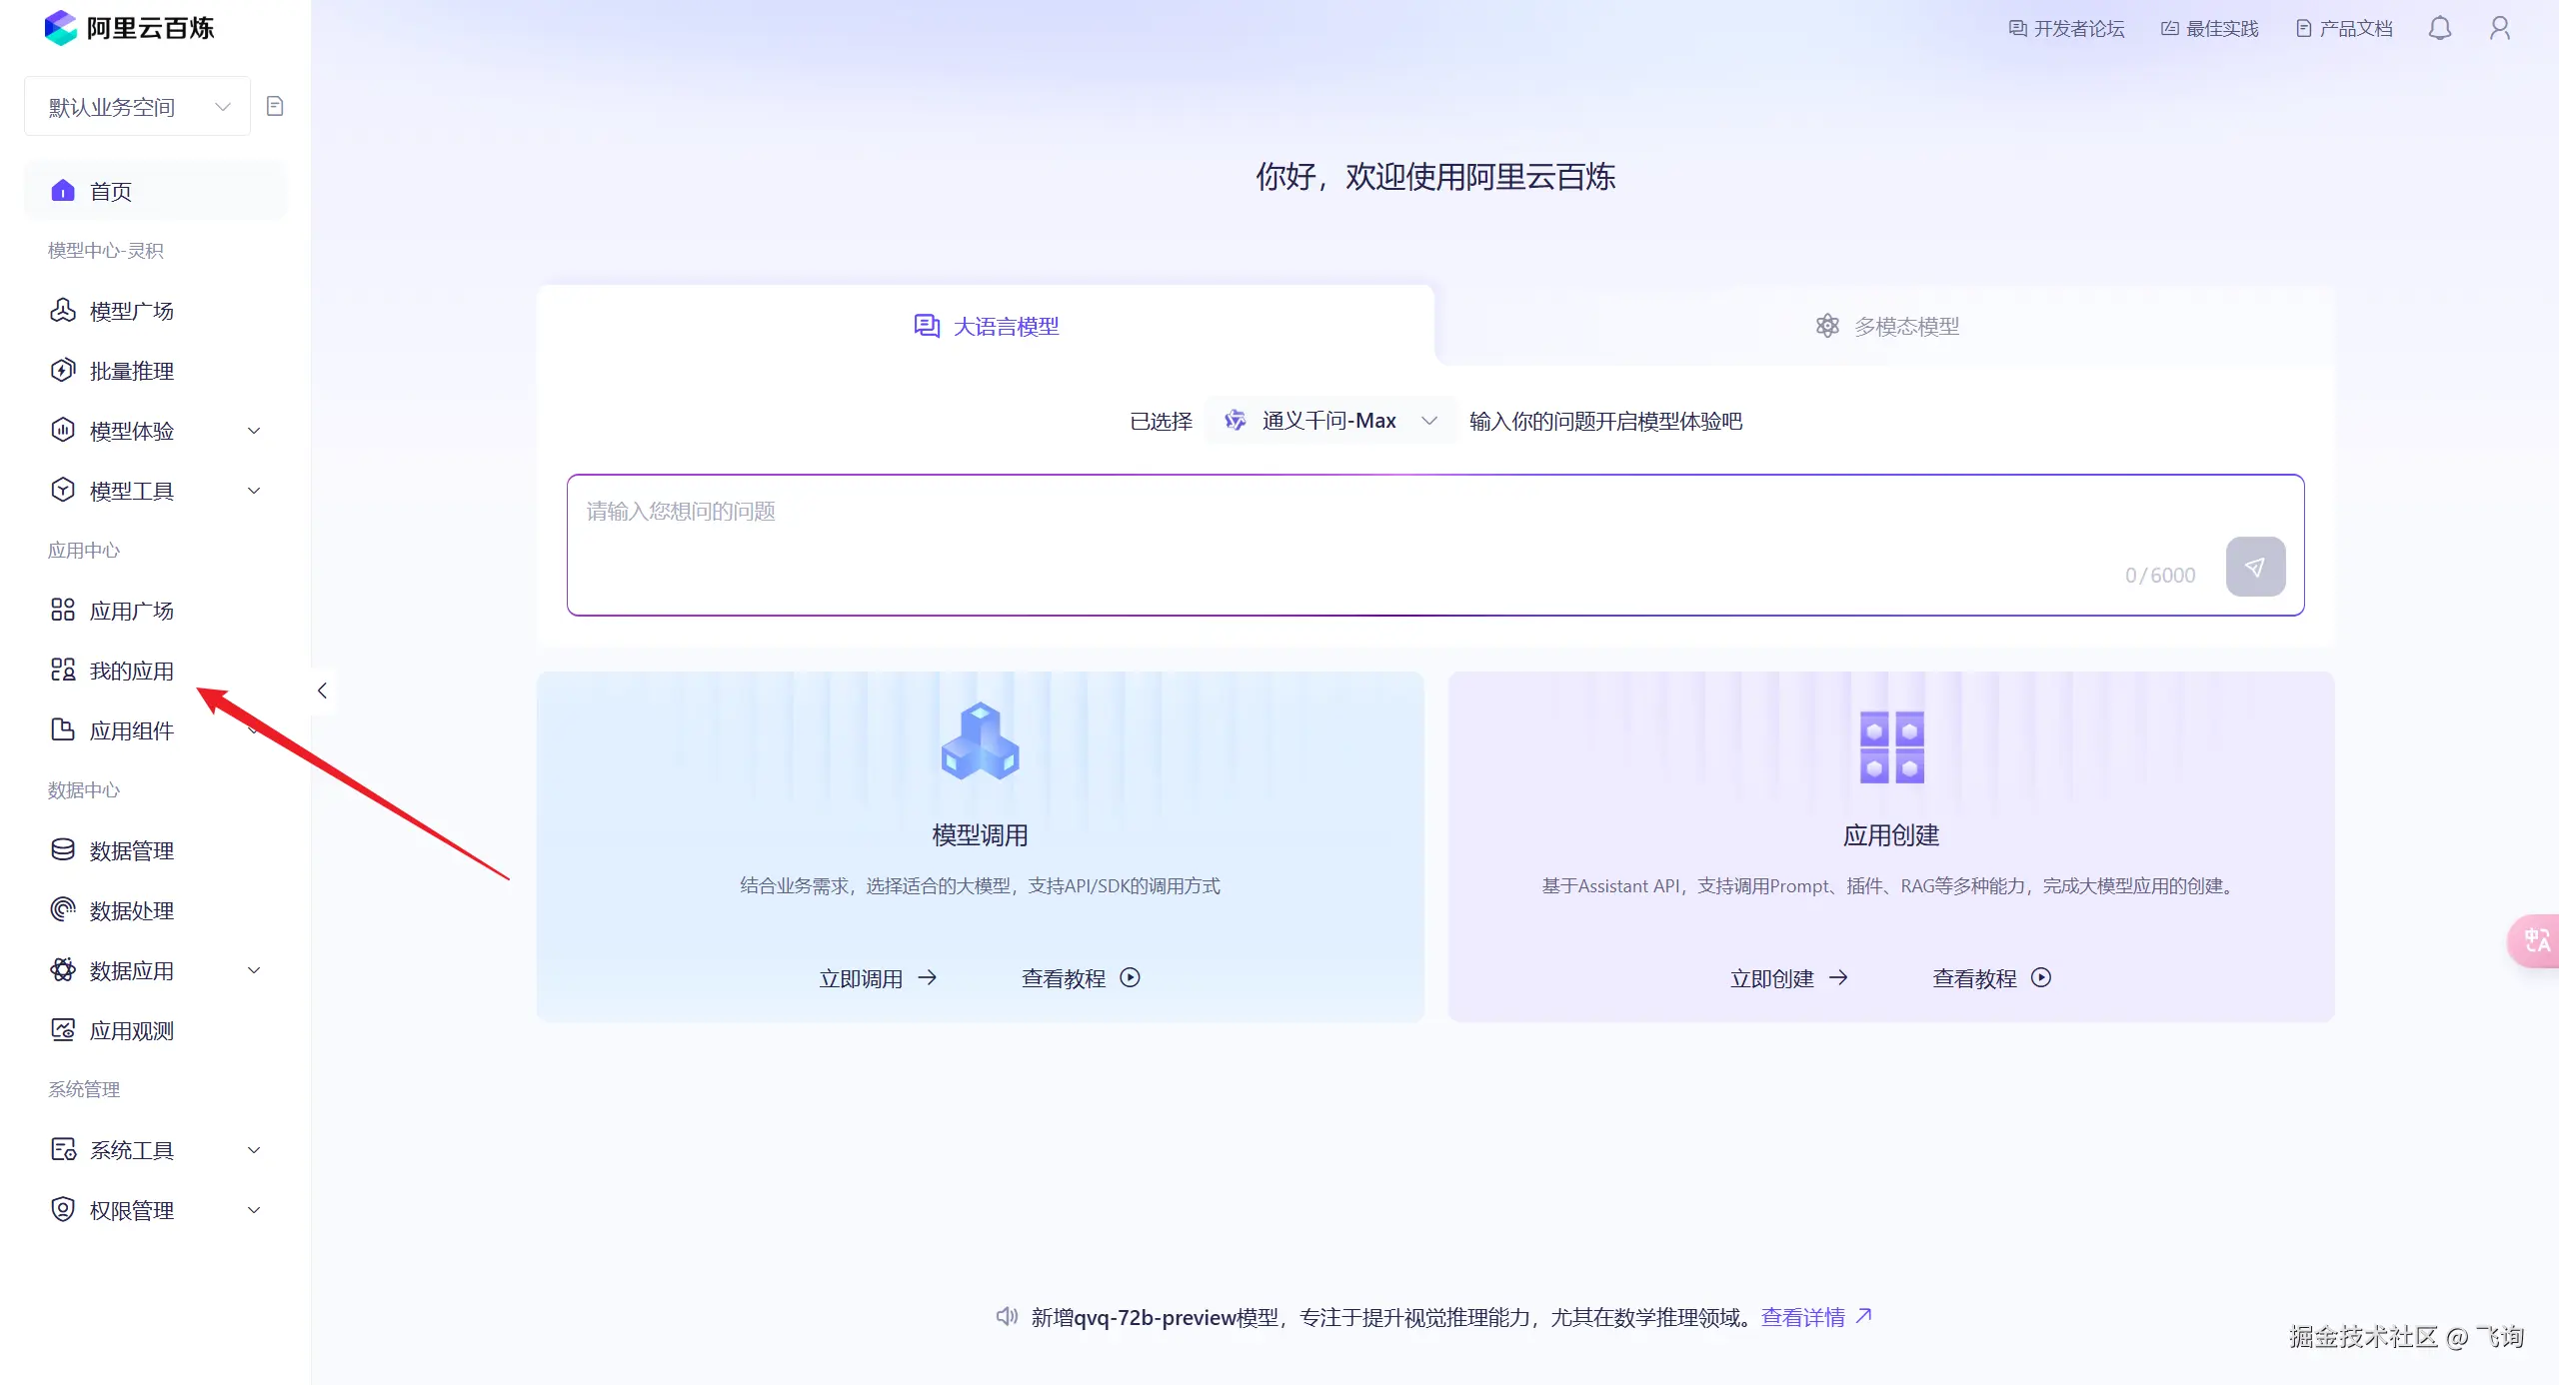Open 我的应用 in the sidebar
This screenshot has height=1385, width=2559.
click(x=131, y=671)
